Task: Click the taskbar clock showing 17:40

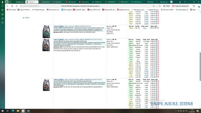Action: (192, 111)
